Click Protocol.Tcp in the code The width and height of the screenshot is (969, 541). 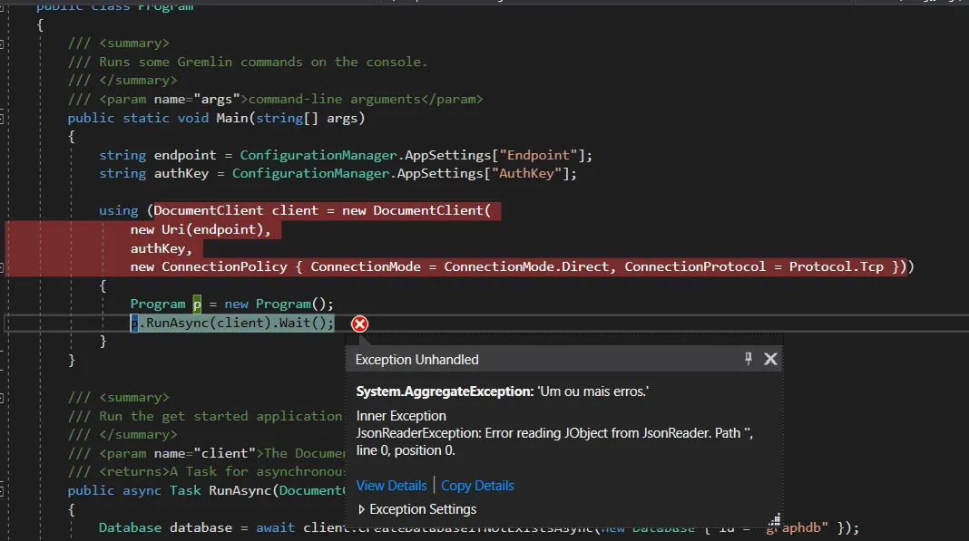(837, 266)
